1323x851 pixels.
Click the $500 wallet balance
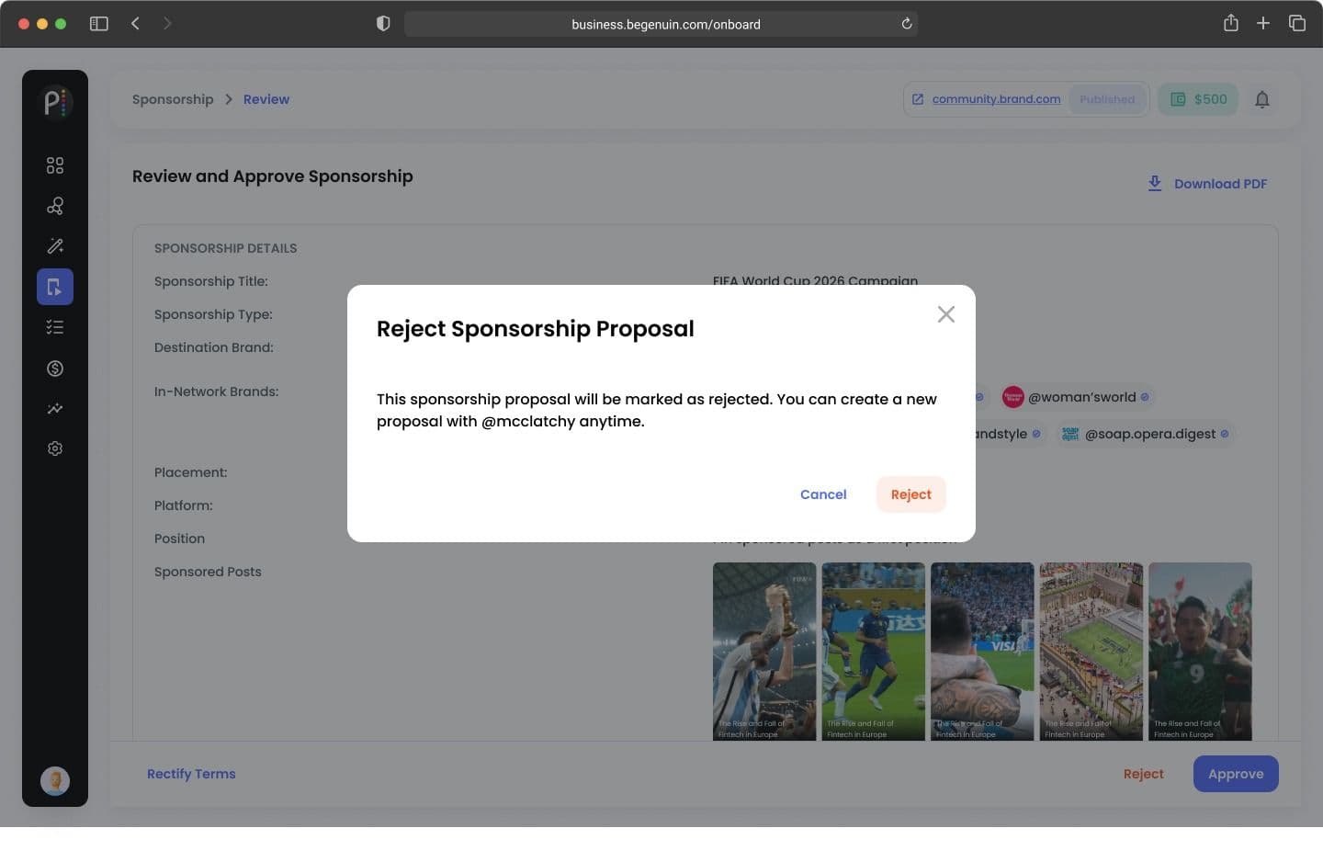pyautogui.click(x=1198, y=99)
